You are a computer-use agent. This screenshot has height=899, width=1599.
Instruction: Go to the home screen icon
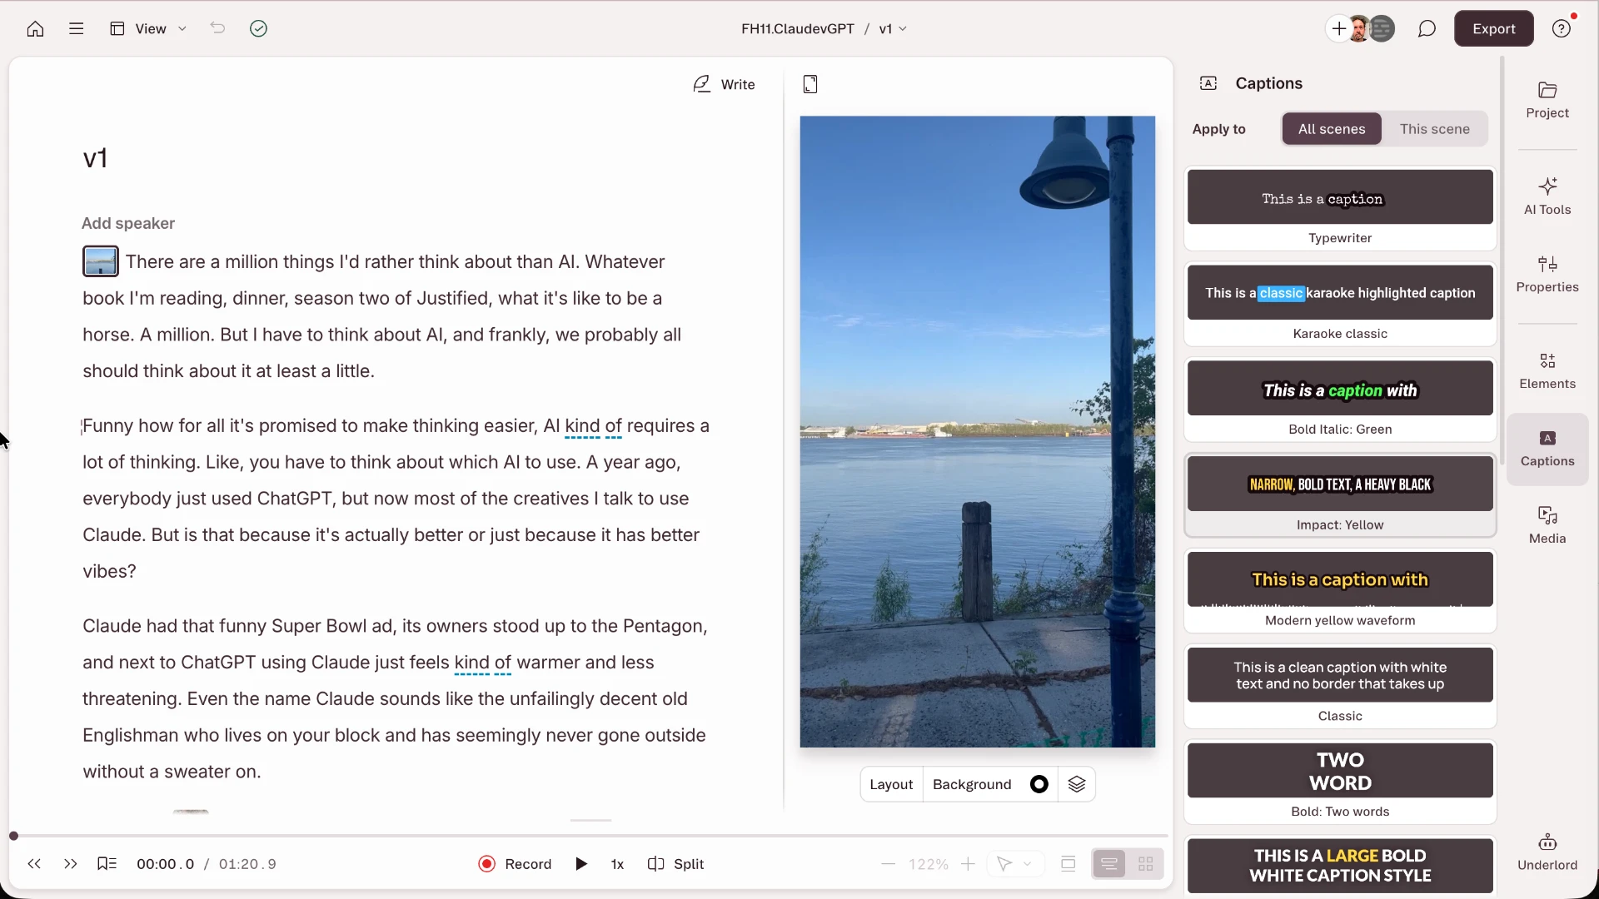(35, 28)
